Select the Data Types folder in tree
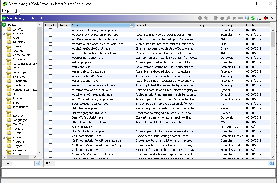The width and height of the screenshot is (277, 183). pyautogui.click(x=20, y=72)
